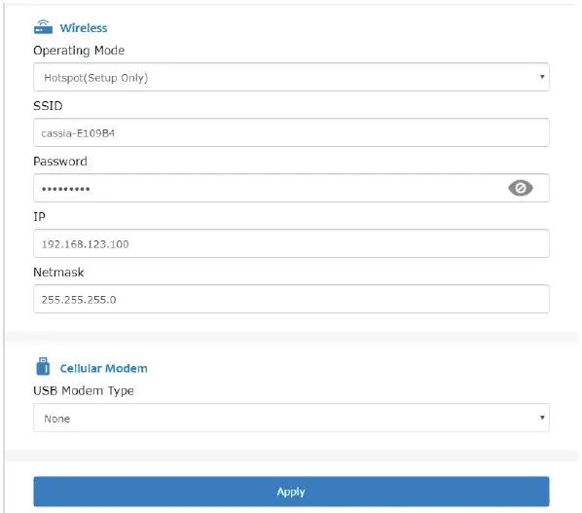Open the Operating Mode dropdown
The width and height of the screenshot is (582, 513).
(x=291, y=77)
